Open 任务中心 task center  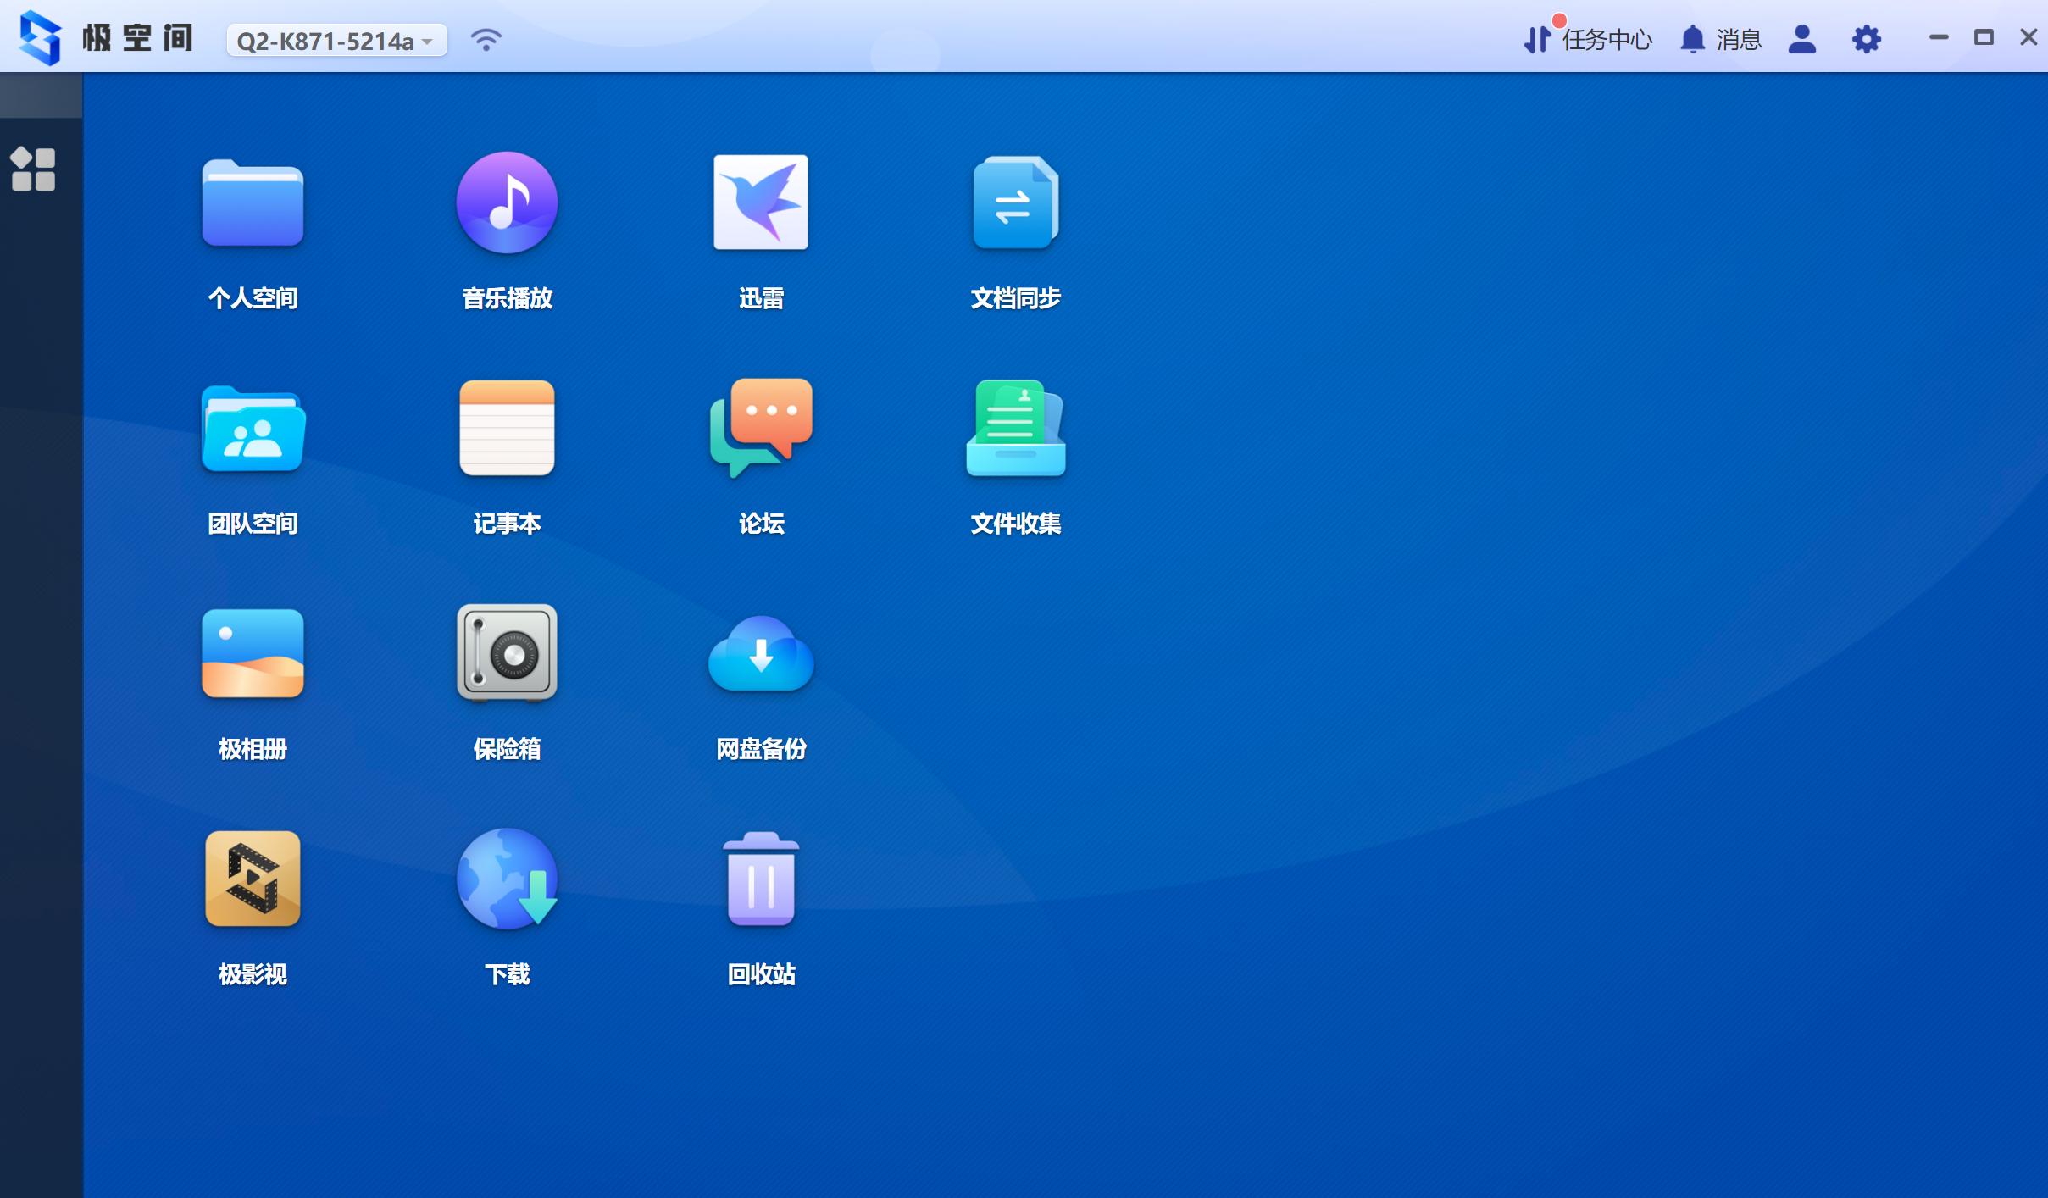click(1588, 39)
